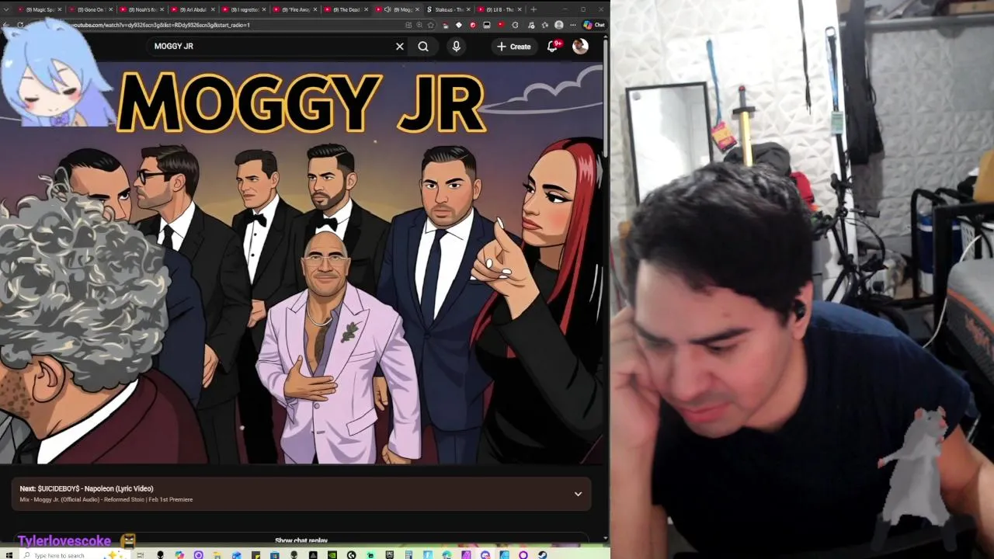Mute audio icon on the Moggy tab
This screenshot has height=559, width=994.
(x=388, y=9)
